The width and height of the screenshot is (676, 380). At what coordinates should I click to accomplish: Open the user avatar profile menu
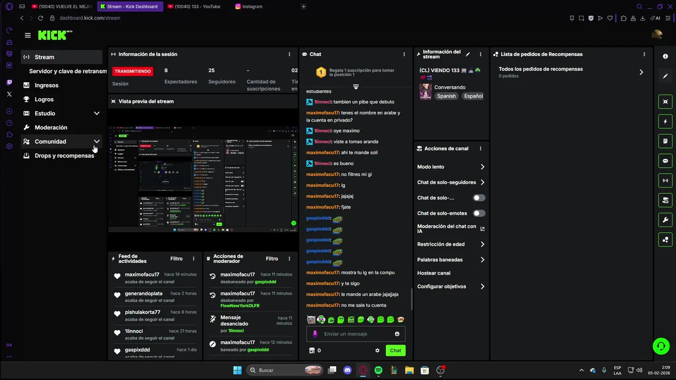point(657,35)
